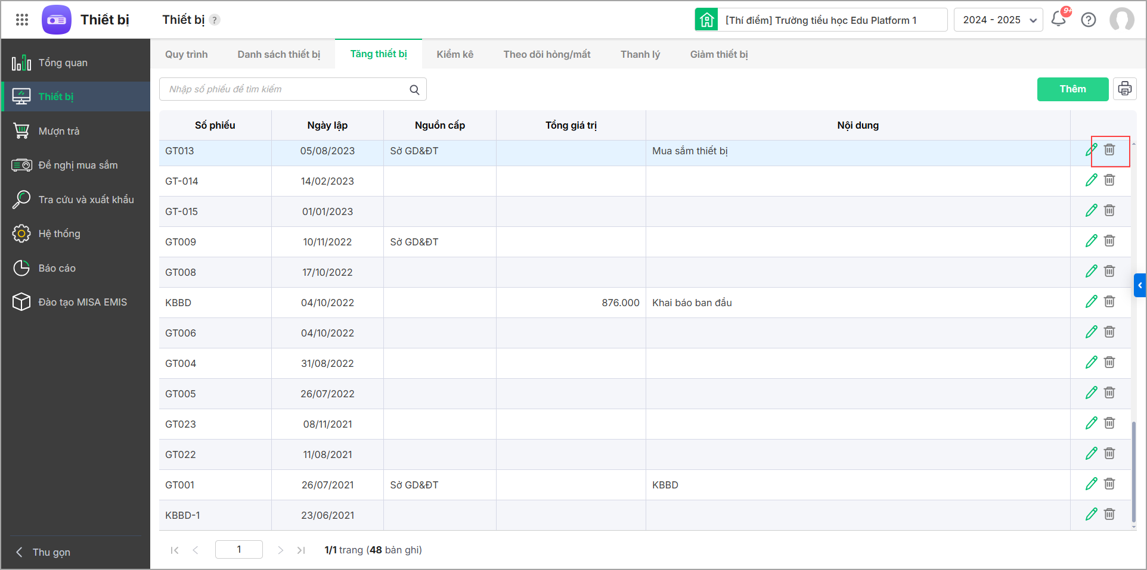Open Mượn trả in the sidebar
The image size is (1147, 570).
58,131
